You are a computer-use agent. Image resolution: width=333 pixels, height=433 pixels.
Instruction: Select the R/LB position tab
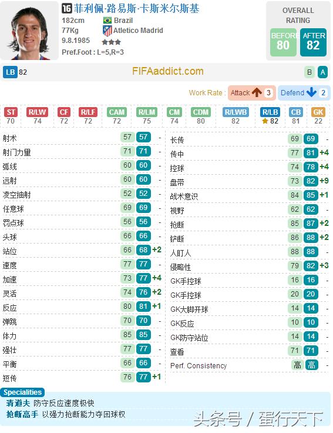pos(270,112)
